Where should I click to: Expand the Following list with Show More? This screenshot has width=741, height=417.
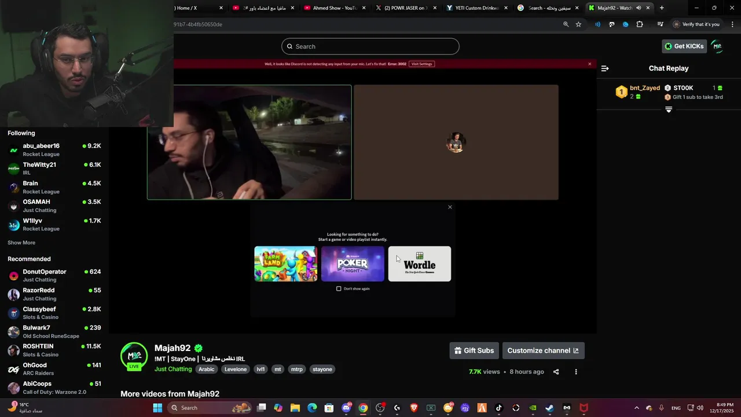point(21,243)
